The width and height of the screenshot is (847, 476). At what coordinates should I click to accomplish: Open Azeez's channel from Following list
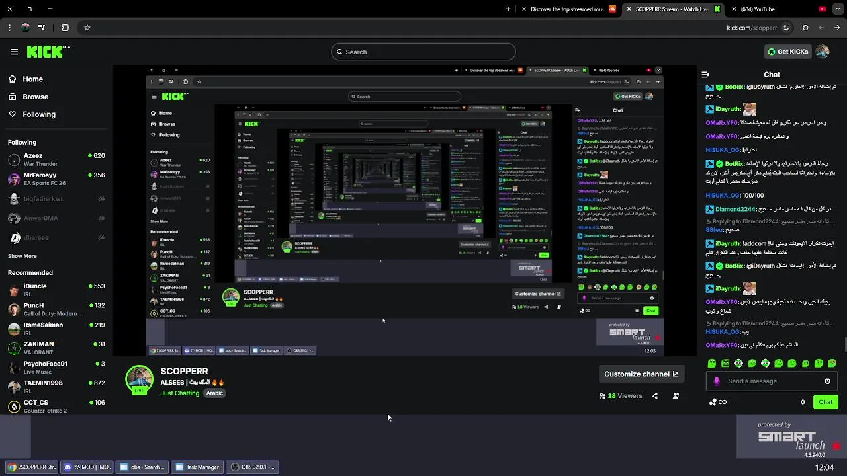(56, 159)
